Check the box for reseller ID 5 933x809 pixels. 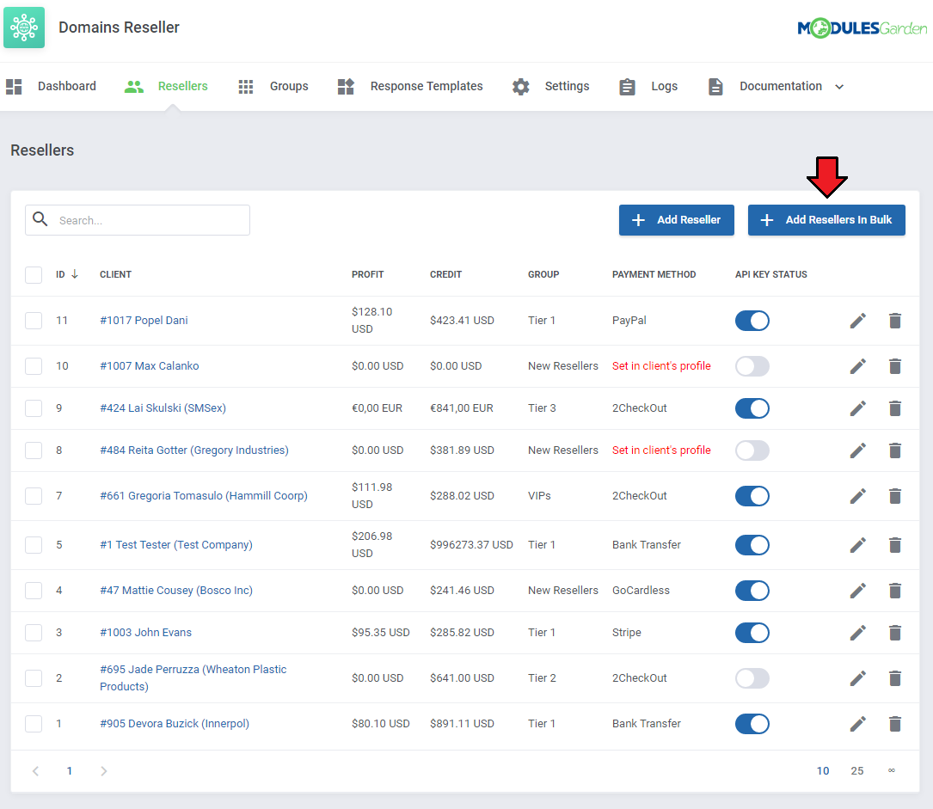(34, 545)
